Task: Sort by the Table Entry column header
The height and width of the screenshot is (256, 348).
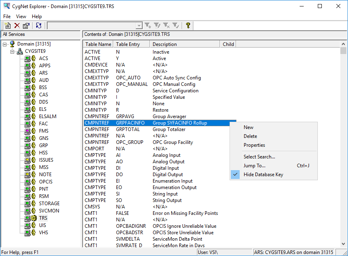Action: pos(132,44)
